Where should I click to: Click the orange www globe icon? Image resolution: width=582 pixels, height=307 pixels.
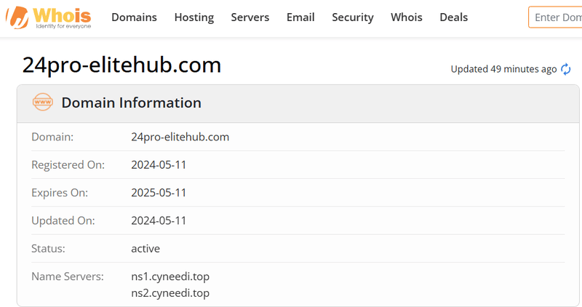[x=43, y=102]
